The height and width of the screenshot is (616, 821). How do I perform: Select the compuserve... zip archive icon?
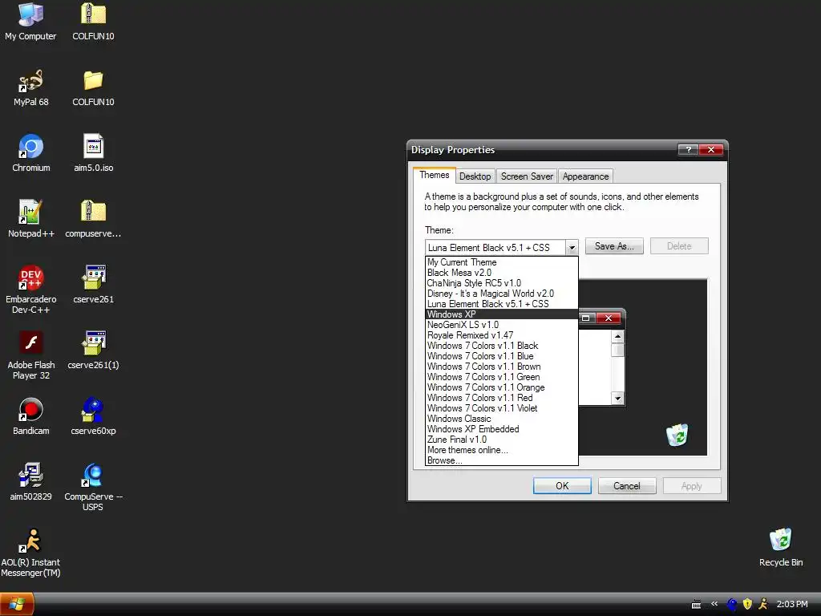(x=93, y=218)
